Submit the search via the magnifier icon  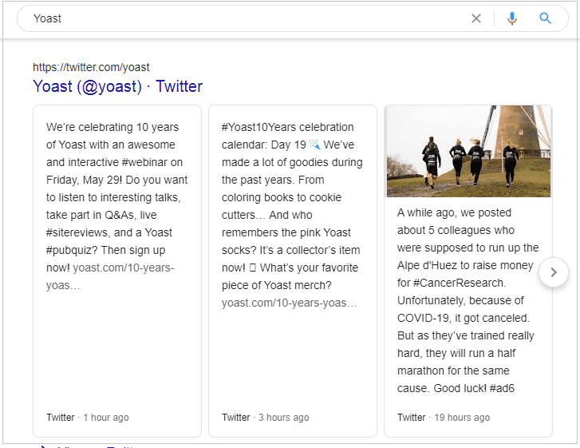coord(545,18)
